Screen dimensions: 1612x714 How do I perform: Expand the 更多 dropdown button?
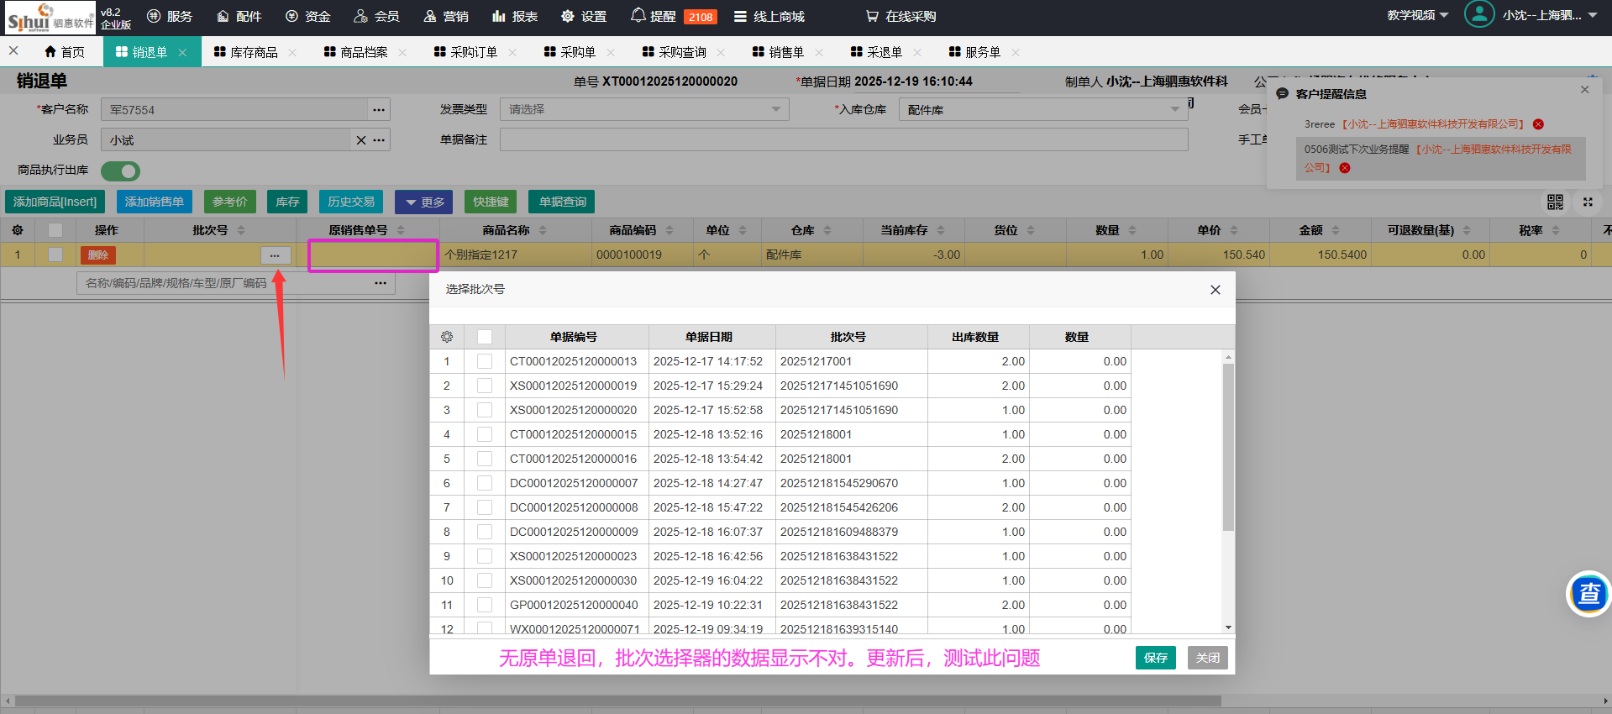[424, 202]
